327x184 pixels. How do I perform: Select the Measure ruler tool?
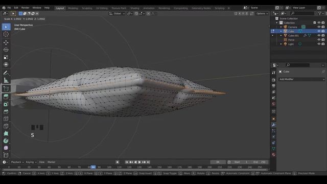click(x=6, y=80)
